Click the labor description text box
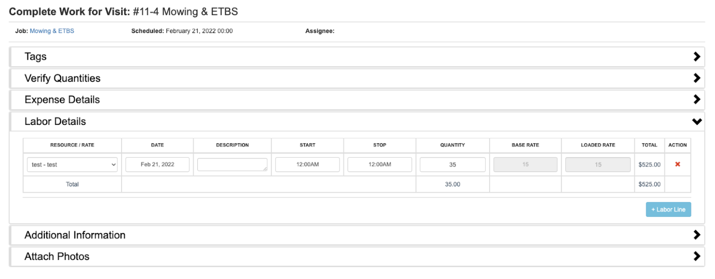Image resolution: width=715 pixels, height=279 pixels. pos(232,165)
